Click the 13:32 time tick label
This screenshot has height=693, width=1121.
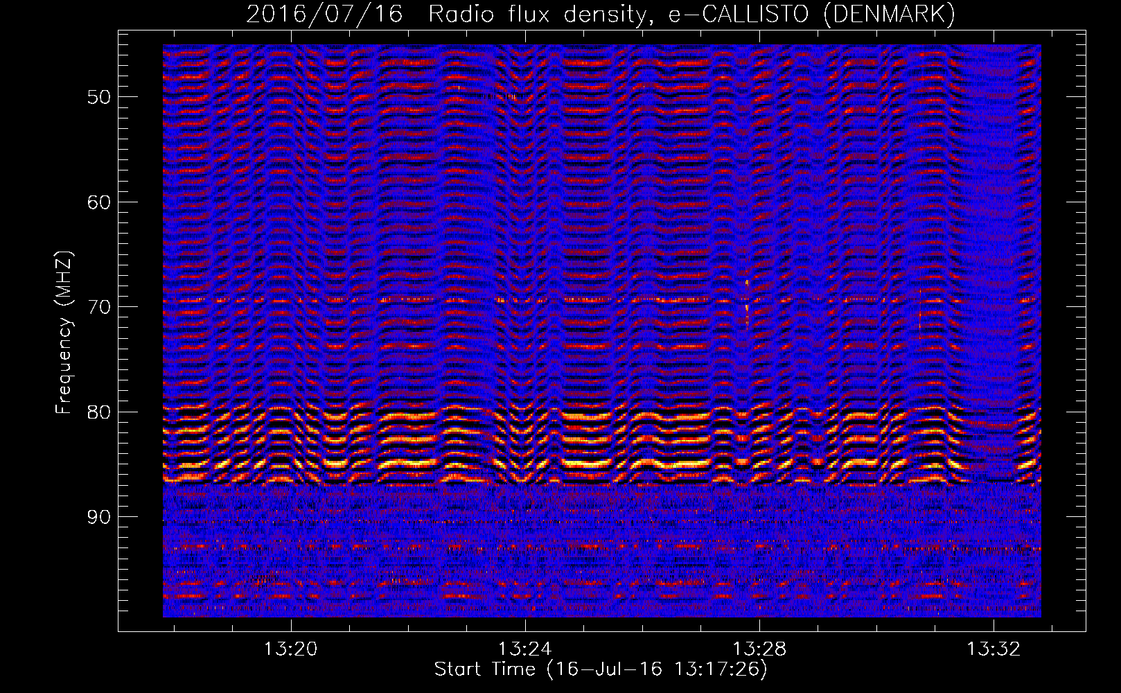point(994,649)
